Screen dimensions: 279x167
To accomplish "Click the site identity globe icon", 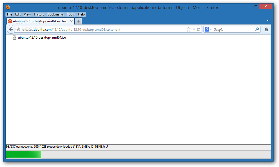I will pyautogui.click(x=18, y=29).
